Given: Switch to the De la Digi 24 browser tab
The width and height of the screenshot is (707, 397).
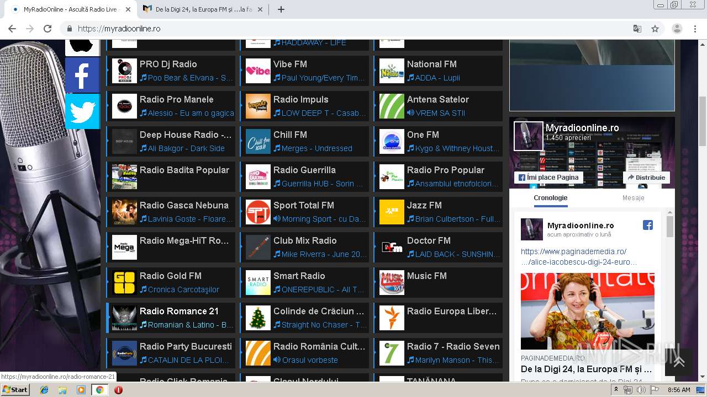Looking at the screenshot, I should 203,9.
